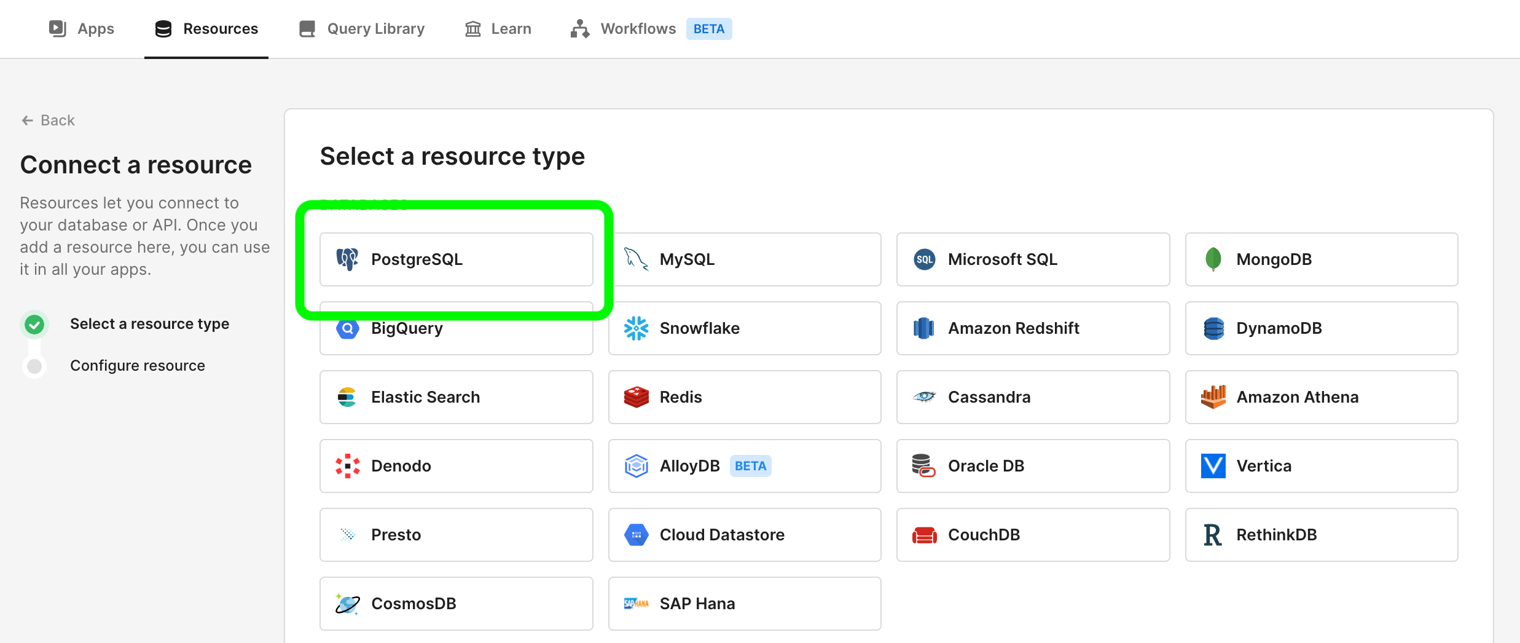The height and width of the screenshot is (643, 1520).
Task: Click the MySQL dolphin icon
Action: coord(636,259)
